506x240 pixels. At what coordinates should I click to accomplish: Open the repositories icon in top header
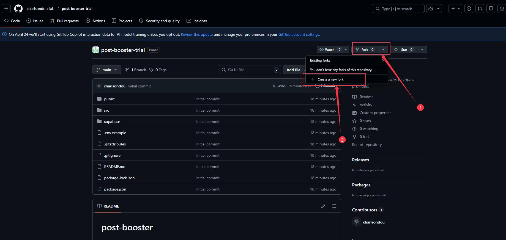pyautogui.click(x=491, y=9)
